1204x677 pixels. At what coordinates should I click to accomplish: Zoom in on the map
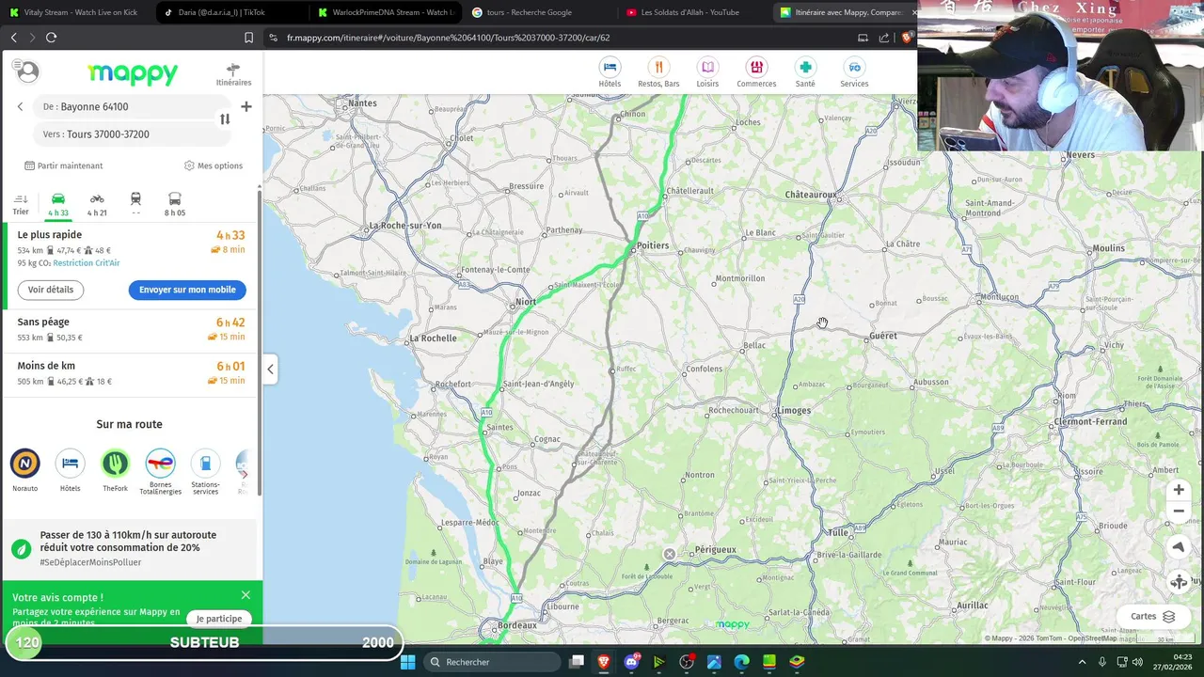[x=1179, y=490]
